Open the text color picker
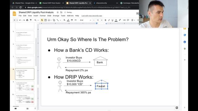The image size is (198, 111). point(116,20)
